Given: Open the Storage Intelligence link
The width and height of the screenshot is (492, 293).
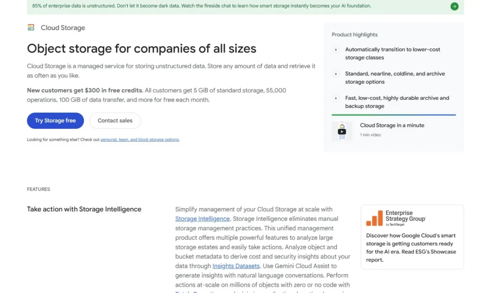Looking at the screenshot, I should (x=202, y=219).
